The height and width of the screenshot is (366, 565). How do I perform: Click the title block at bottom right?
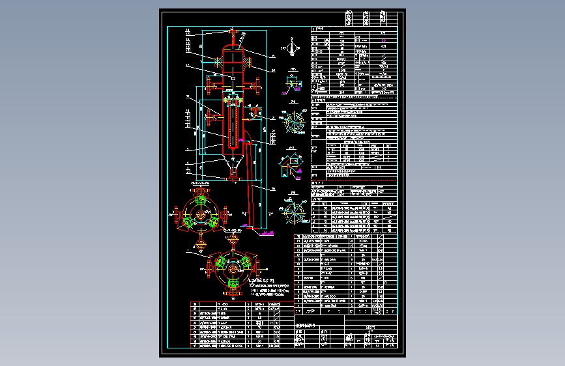[x=346, y=331]
